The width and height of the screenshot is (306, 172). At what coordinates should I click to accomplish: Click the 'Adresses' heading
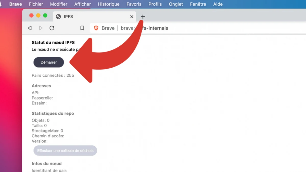(41, 86)
